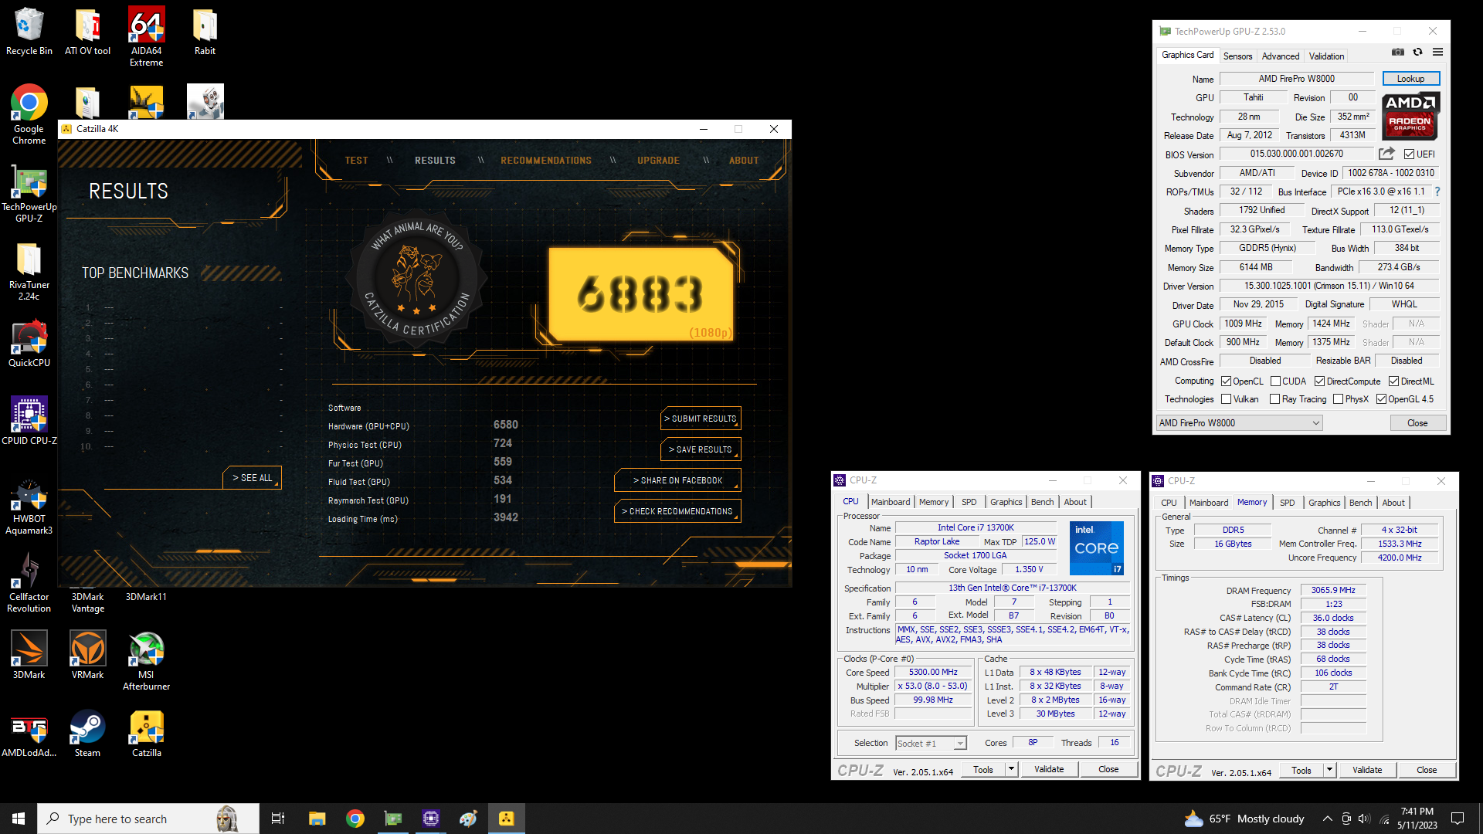Toggle the Vulkan checkbox
Viewport: 1483px width, 834px height.
click(1226, 399)
